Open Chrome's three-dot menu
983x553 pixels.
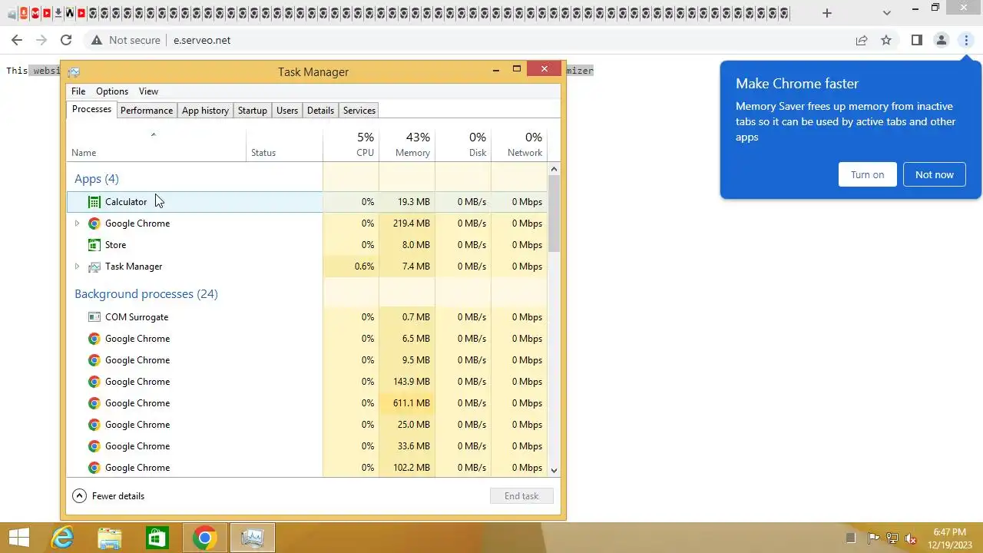[966, 40]
